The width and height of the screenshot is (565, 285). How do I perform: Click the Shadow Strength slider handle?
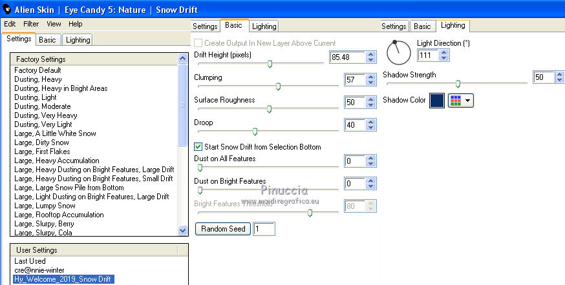point(458,84)
